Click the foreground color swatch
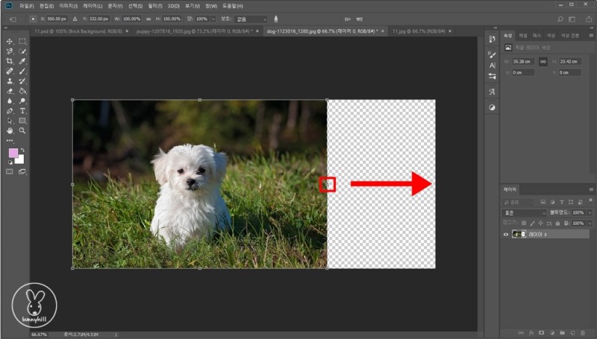 13,153
